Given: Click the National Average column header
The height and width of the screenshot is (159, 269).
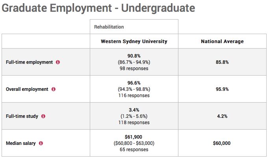Looking at the screenshot, I should [223, 42].
